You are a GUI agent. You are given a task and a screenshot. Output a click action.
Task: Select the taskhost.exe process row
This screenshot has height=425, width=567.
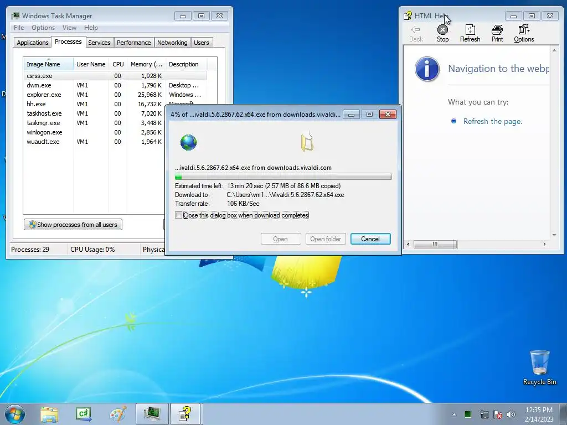95,113
